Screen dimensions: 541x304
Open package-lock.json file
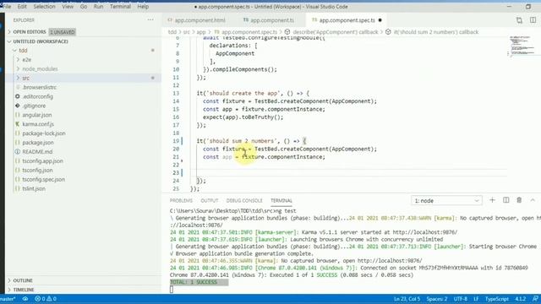[44, 133]
